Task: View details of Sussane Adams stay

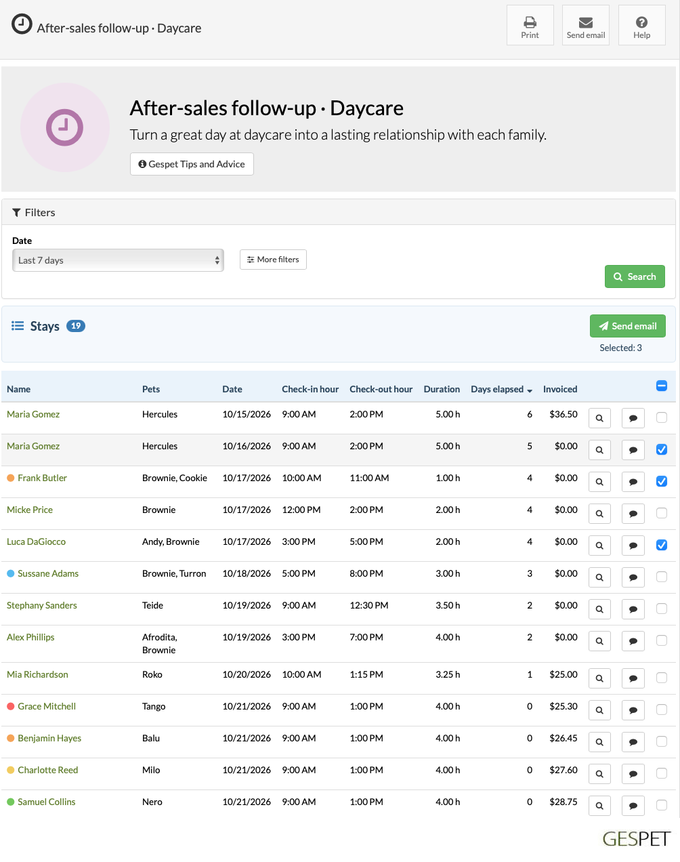Action: point(599,577)
